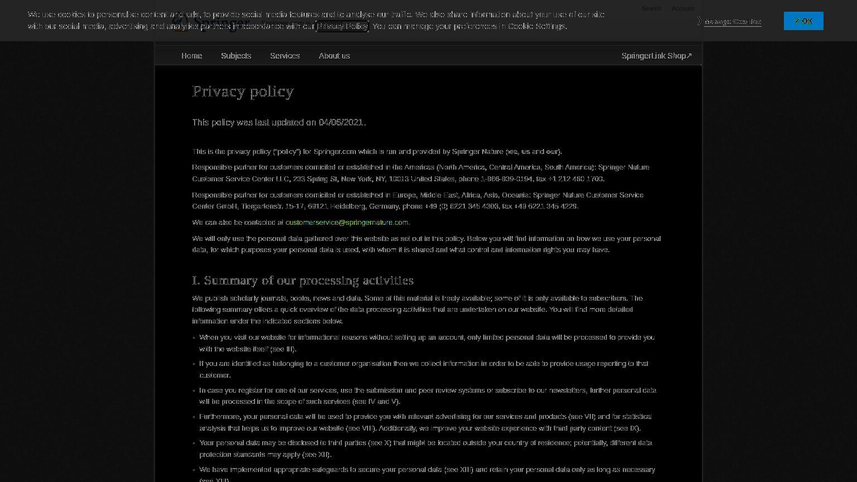Open the Services menu
The width and height of the screenshot is (857, 482).
point(285,56)
